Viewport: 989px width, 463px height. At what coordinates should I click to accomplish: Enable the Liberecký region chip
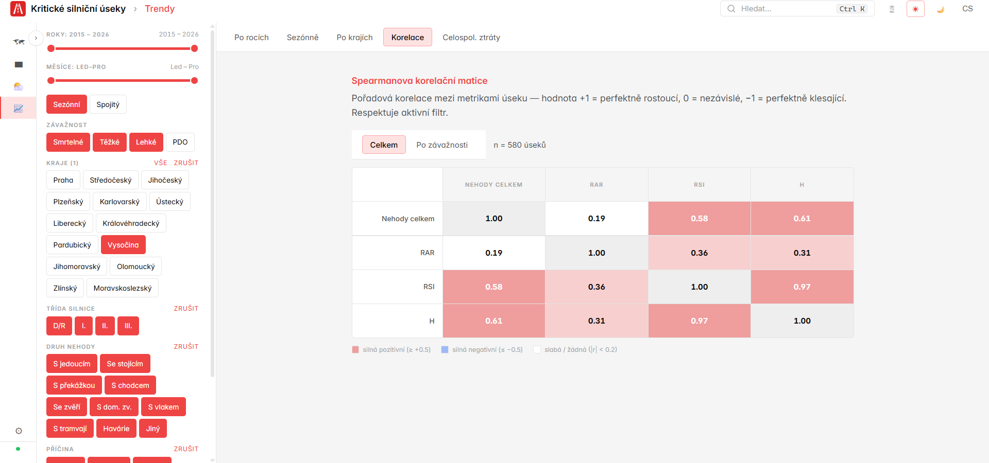[70, 223]
